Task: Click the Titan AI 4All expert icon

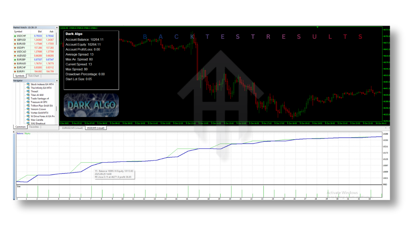Action: (x=28, y=95)
